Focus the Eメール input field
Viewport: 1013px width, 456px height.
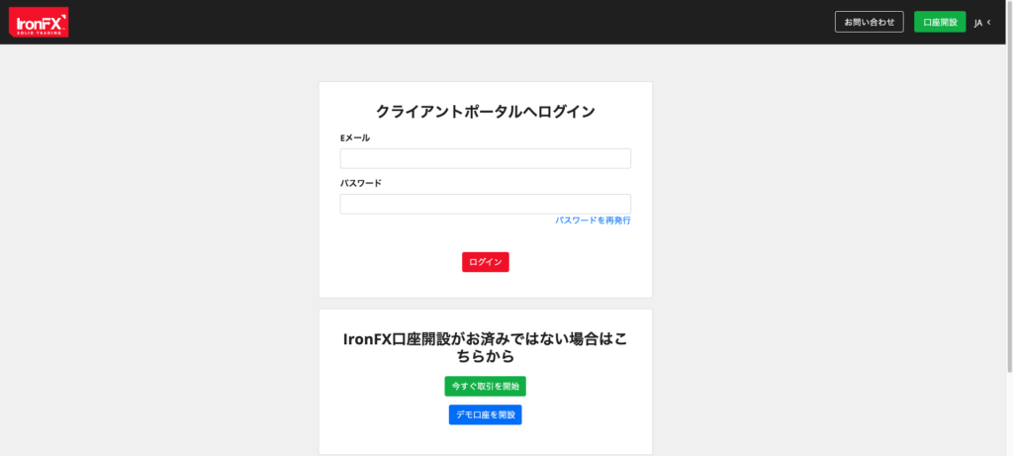click(485, 158)
